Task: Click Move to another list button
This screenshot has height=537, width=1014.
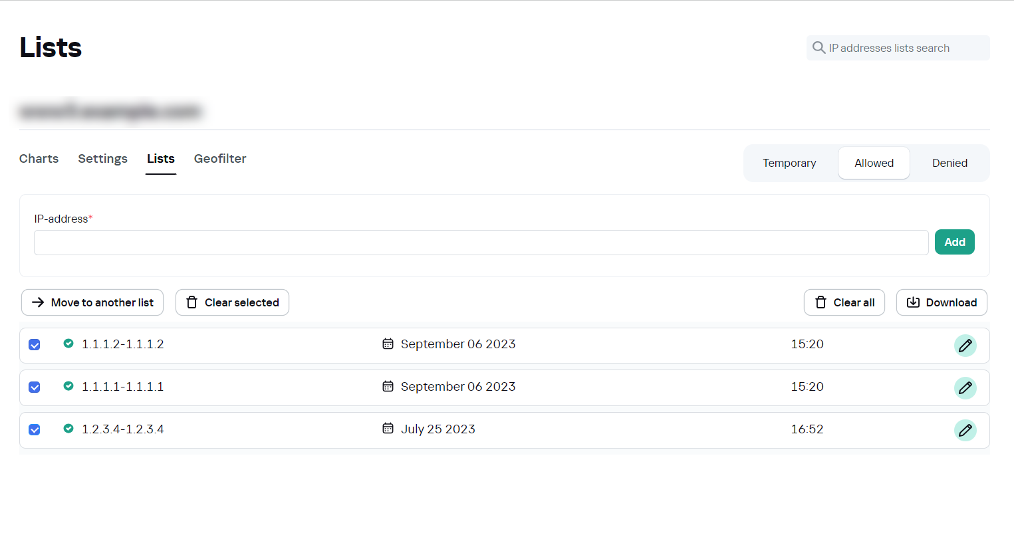Action: tap(92, 302)
